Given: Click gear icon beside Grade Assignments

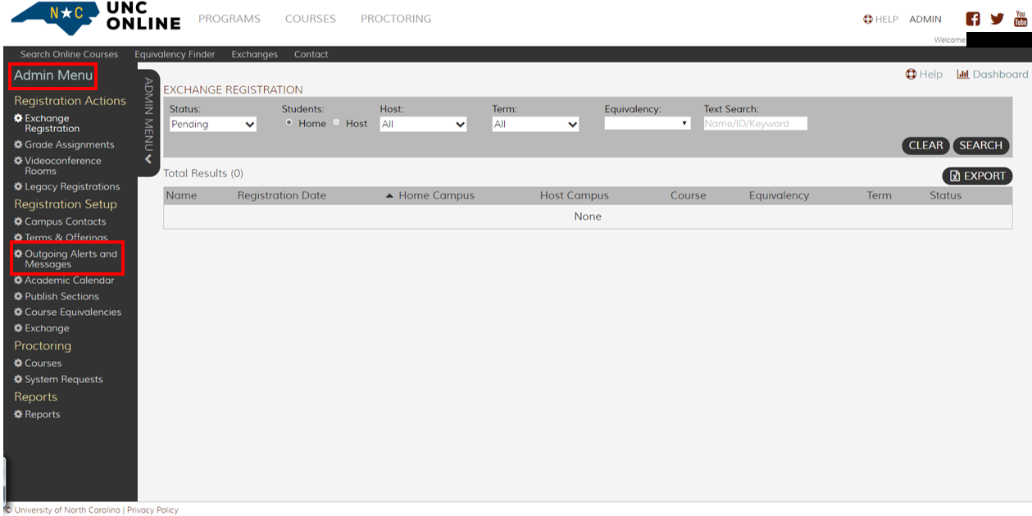Looking at the screenshot, I should coord(18,145).
